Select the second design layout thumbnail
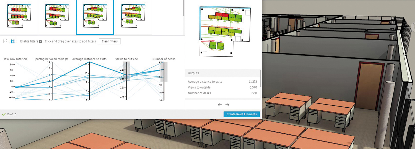The image size is (415, 149). (57, 17)
